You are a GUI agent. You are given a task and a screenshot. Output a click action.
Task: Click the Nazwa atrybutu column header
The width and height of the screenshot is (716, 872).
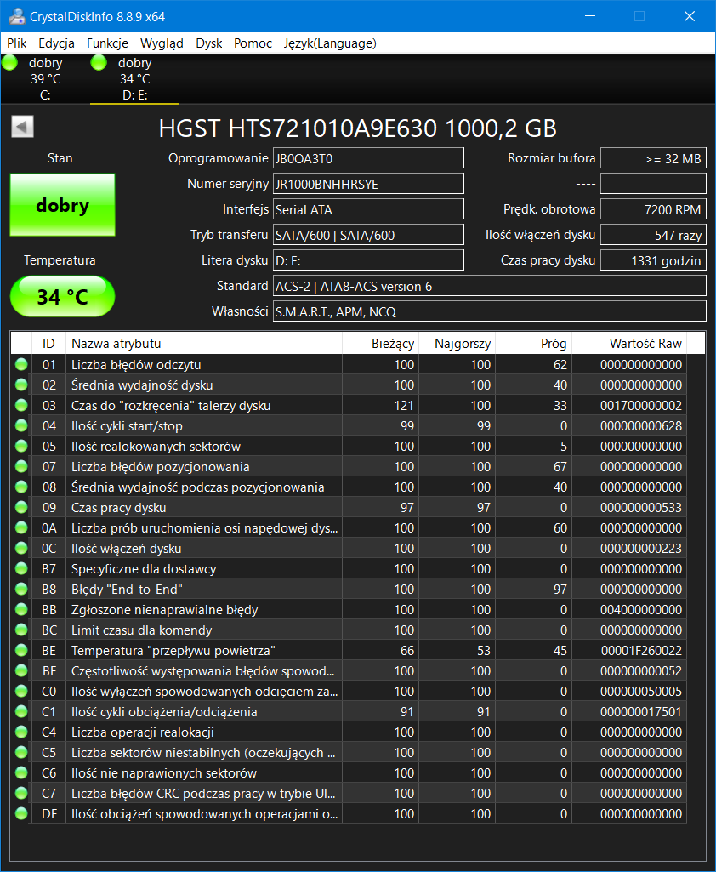coord(204,344)
